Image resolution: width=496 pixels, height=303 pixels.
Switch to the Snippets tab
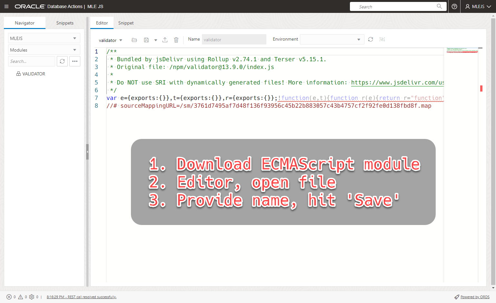click(x=65, y=23)
